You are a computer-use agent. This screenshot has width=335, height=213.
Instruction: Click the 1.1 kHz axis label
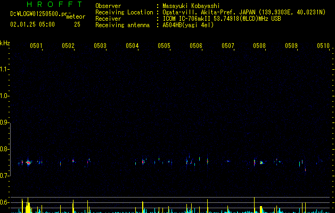coord(4,69)
